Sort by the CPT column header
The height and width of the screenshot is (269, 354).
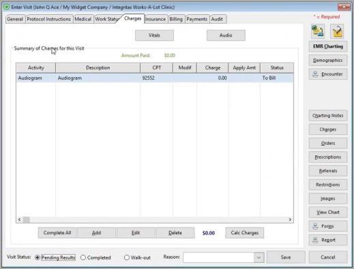click(x=157, y=67)
